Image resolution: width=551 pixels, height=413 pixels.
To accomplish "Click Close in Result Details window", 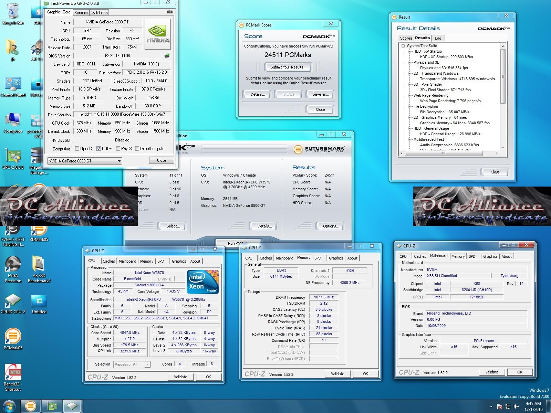I will 495,172.
